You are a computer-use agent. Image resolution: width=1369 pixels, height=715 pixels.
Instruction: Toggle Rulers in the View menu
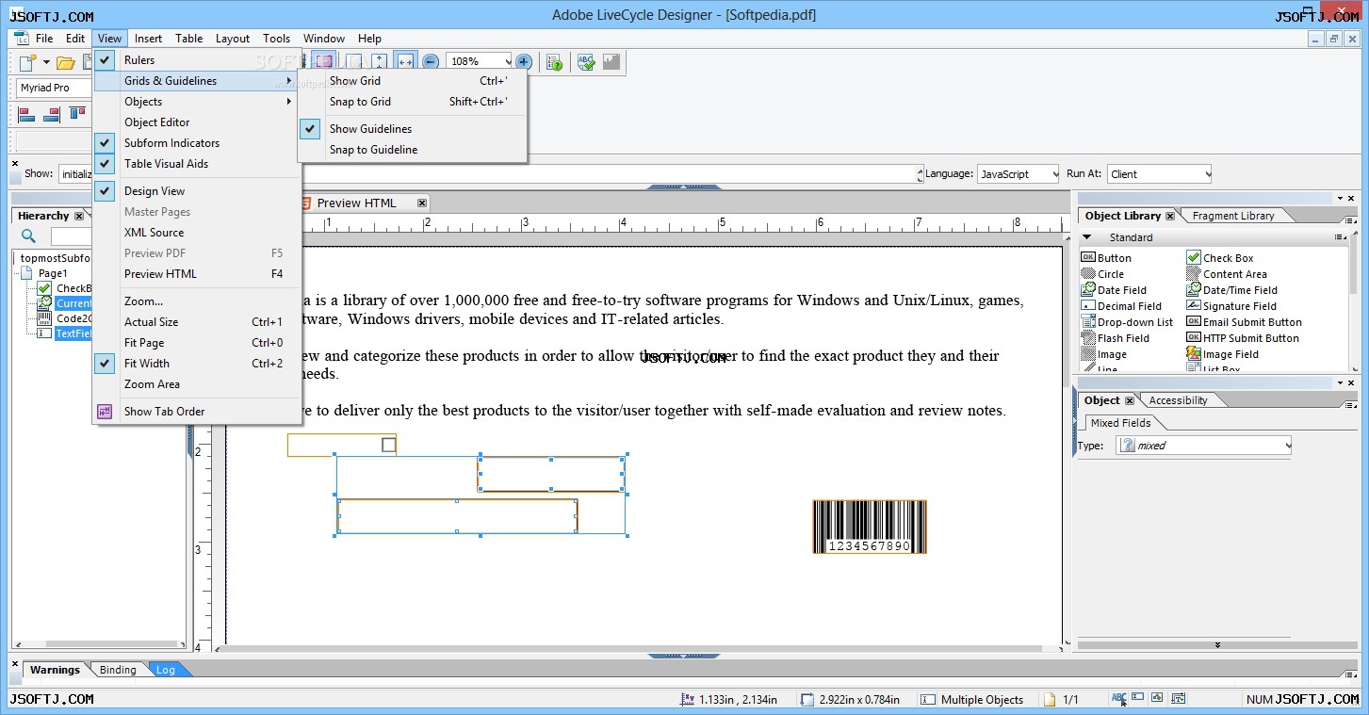pyautogui.click(x=197, y=60)
